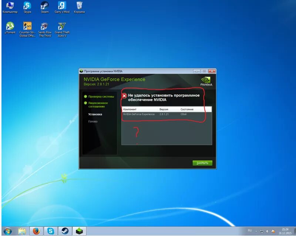296x236 pixels.
Task: Select Counter-Strike Global Offensive shortcut
Action: tap(27, 29)
